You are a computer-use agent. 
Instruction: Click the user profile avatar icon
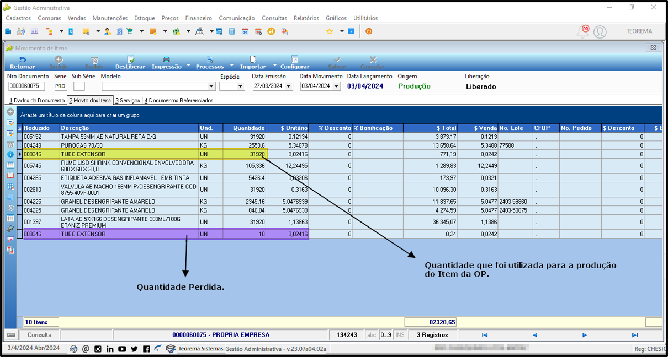[600, 32]
